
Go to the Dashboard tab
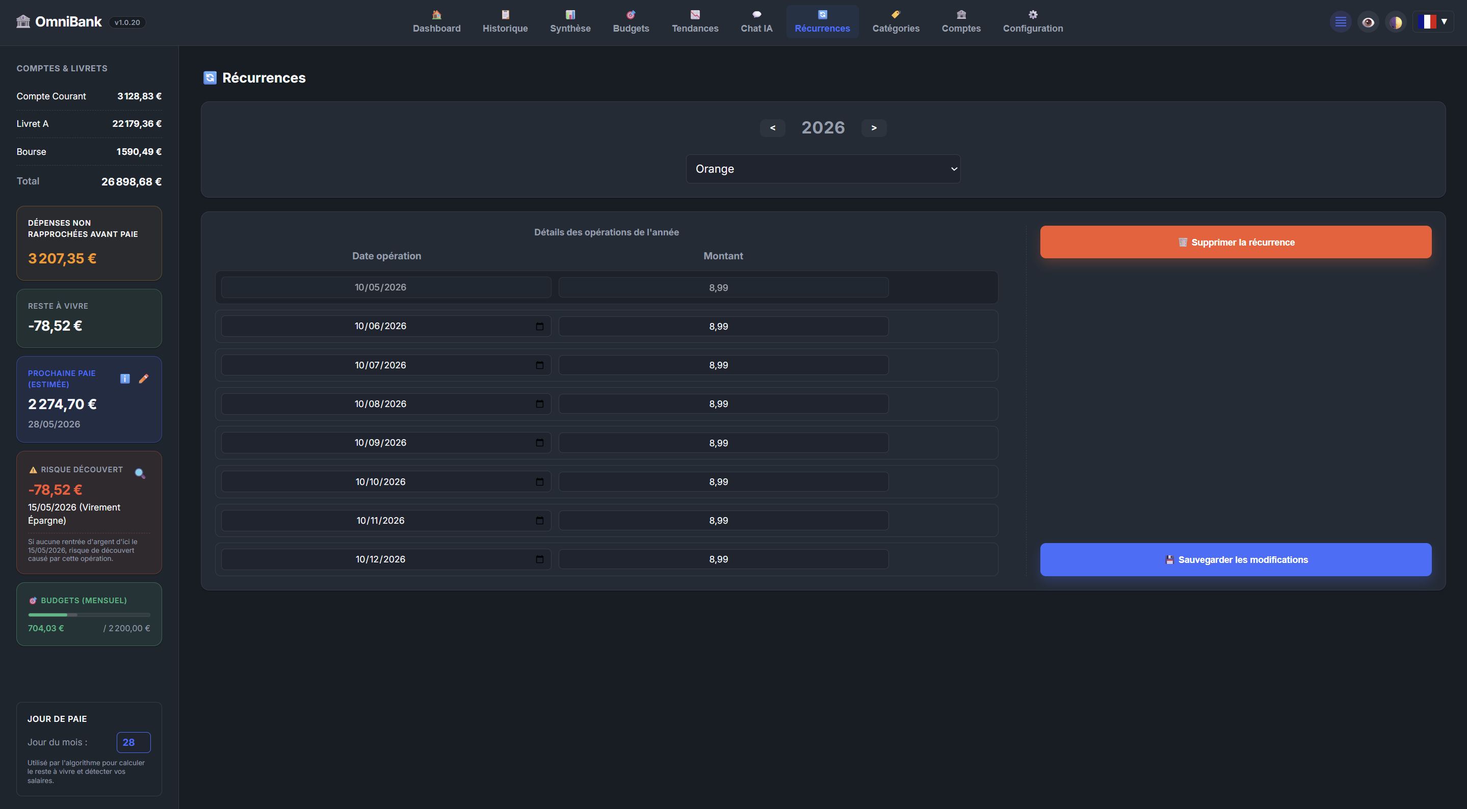tap(436, 21)
